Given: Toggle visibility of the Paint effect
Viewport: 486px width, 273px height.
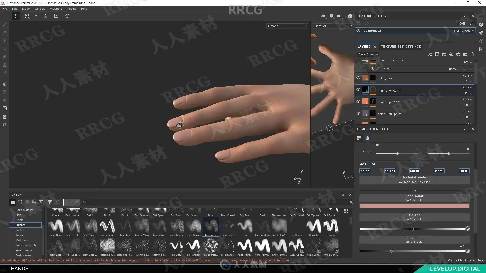Looking at the screenshot, I should [x=372, y=69].
